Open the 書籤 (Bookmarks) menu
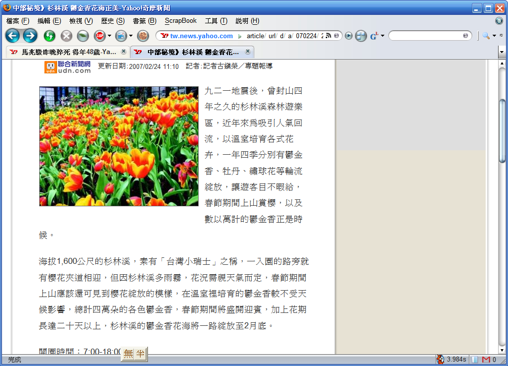Viewport: 508px width, 366px height. click(144, 21)
